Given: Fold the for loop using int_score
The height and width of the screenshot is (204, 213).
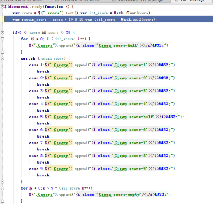Looking at the screenshot, I should (2, 39).
